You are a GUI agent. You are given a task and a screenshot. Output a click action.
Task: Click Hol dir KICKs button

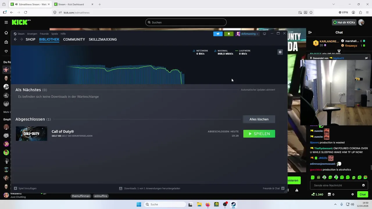click(x=344, y=22)
